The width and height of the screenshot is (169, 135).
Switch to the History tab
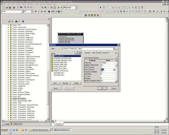[105, 53]
